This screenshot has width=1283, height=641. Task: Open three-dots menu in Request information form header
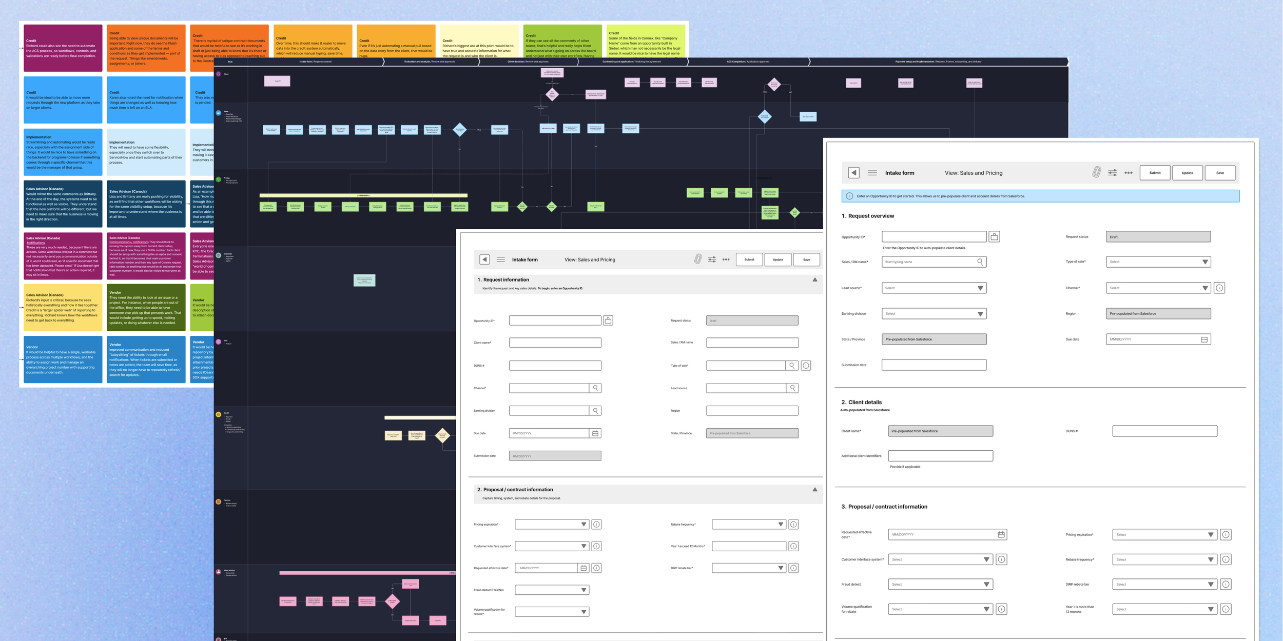point(726,259)
